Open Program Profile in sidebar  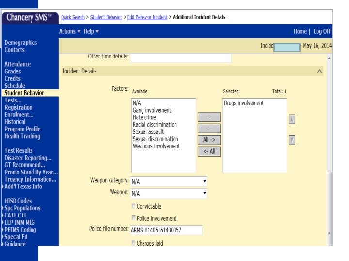[22, 129]
